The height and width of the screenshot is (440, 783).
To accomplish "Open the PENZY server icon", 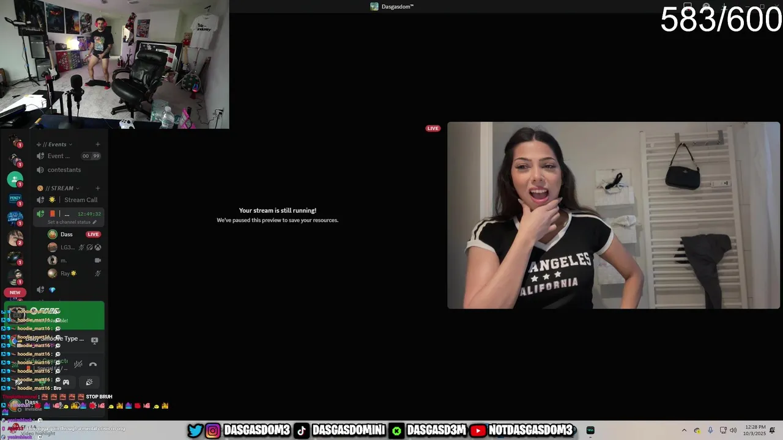I will click(15, 199).
